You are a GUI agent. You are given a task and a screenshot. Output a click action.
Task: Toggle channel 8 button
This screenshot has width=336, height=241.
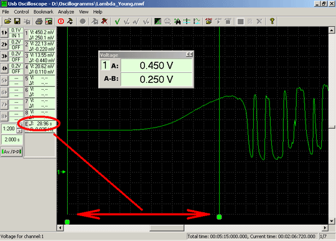point(4,116)
